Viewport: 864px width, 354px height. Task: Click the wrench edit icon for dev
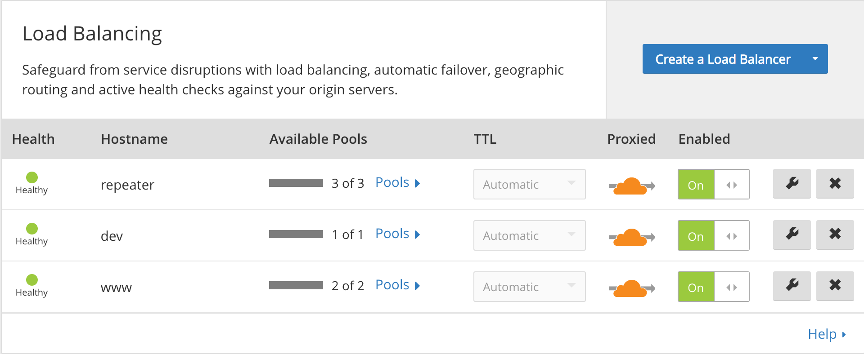point(792,235)
